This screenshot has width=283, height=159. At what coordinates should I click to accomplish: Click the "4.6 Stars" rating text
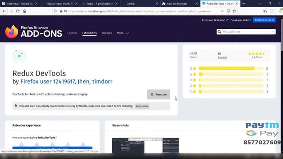(256, 57)
